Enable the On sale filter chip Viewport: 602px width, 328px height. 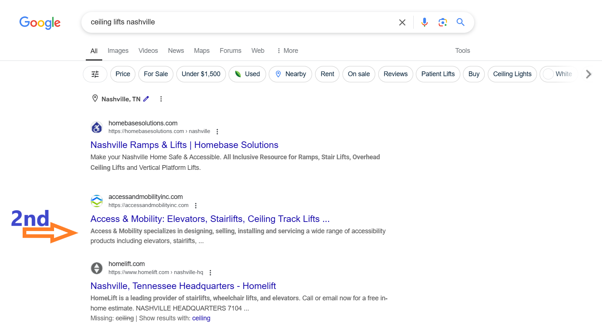(x=358, y=74)
